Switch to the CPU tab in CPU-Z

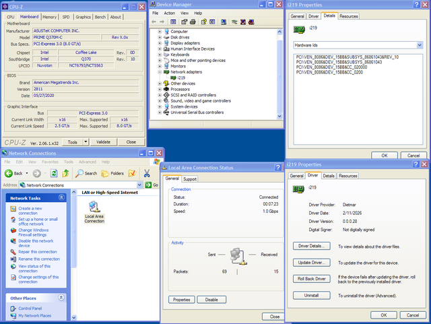11,17
